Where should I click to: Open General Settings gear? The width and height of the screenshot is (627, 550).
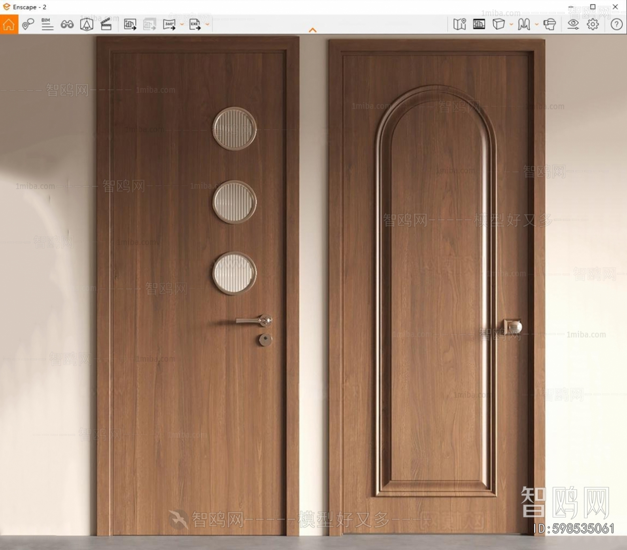pos(593,24)
